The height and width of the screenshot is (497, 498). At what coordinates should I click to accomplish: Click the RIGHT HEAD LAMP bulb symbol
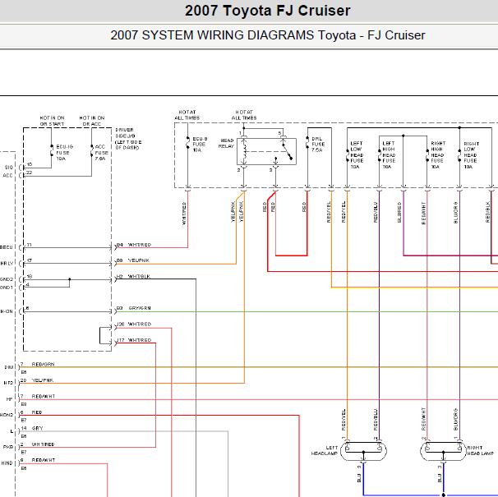point(444,450)
